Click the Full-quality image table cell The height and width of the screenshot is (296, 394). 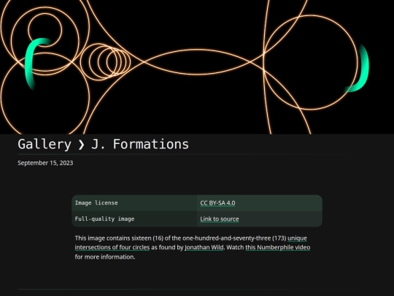[x=134, y=219]
